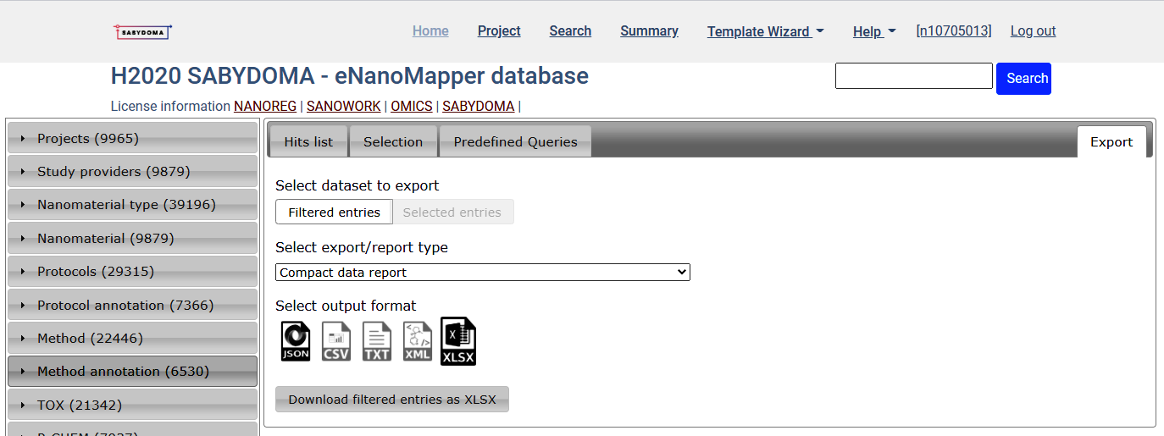
Task: Click the search text input field
Action: [913, 76]
